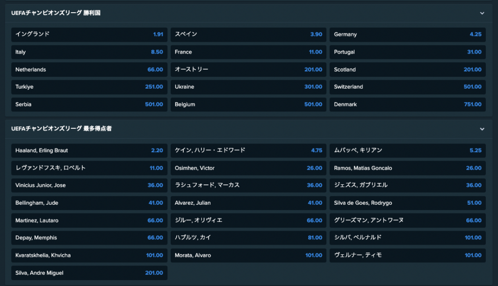Pick Silva de Goes, Rodrygo at 51.00

[408, 203]
